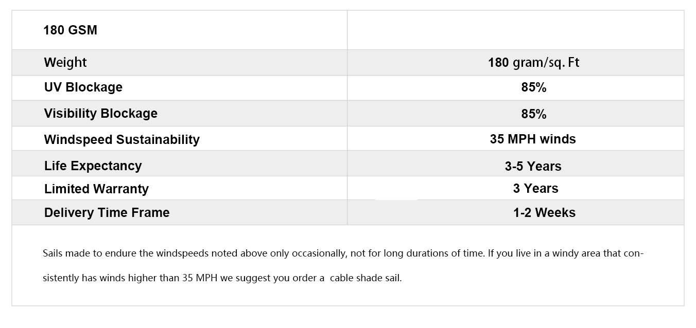Click the empty cell beside 180 GSM
Image resolution: width=696 pixels, height=328 pixels.
click(515, 30)
